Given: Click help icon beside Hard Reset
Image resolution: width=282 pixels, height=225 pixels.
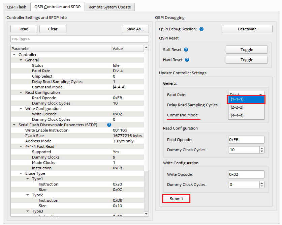Looking at the screenshot, I should [x=187, y=60].
